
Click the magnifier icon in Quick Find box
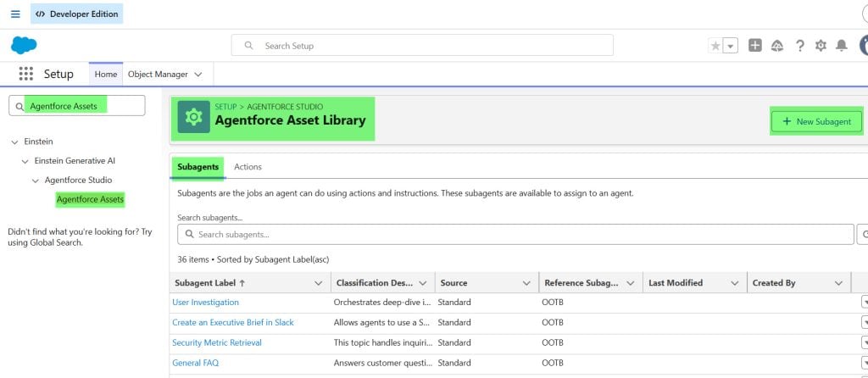pos(20,106)
